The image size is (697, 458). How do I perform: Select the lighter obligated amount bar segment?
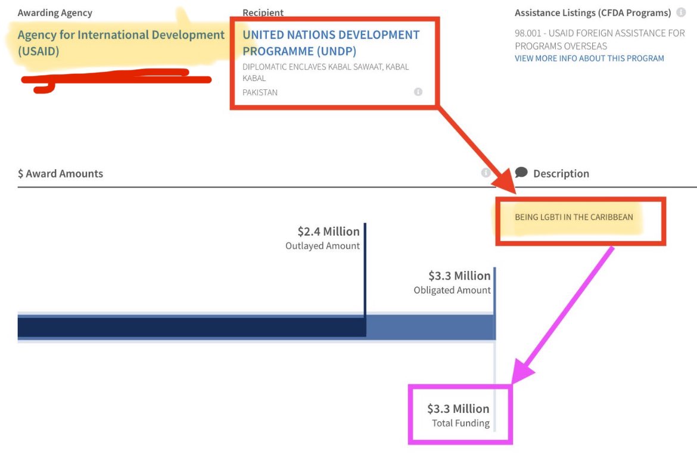[x=430, y=327]
